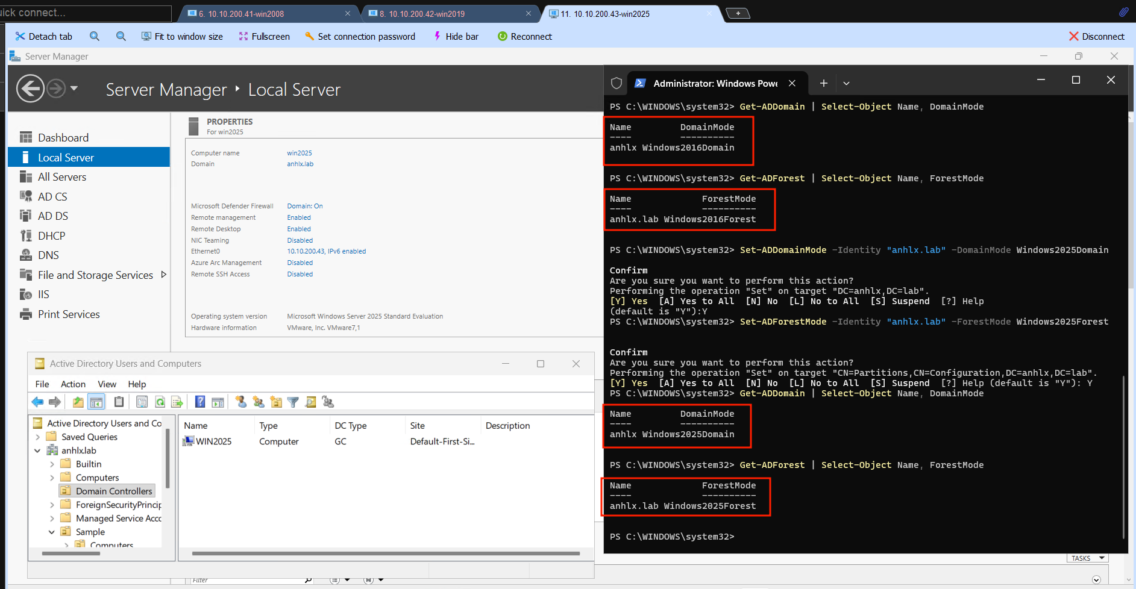Open IIS role page
The width and height of the screenshot is (1136, 589).
pyautogui.click(x=43, y=294)
